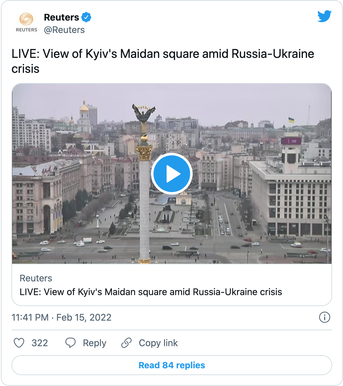Screen dimensions: 343x386
Task: Open Twitter via the bird logo
Action: coord(324,16)
